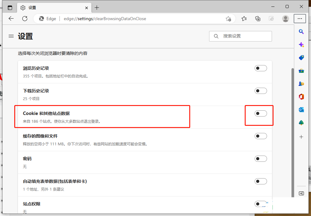Open Collections toolbar icon
Viewport: 311px width, 216px height.
pyautogui.click(x=258, y=19)
